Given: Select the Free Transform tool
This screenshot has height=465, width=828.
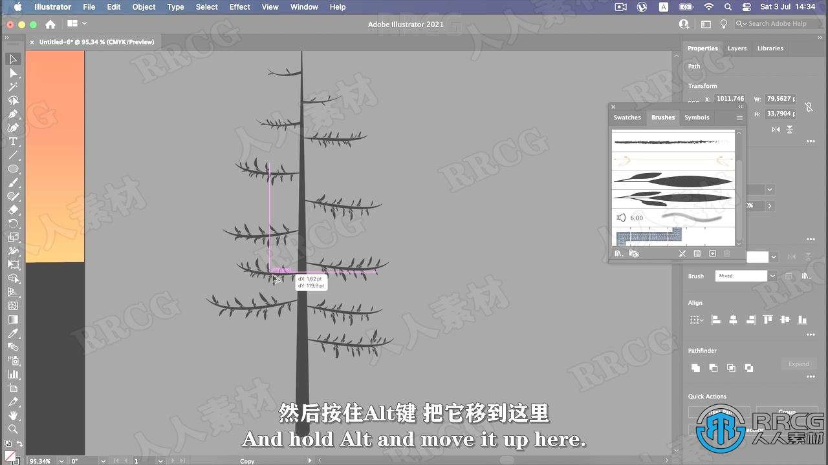Looking at the screenshot, I should click(13, 265).
